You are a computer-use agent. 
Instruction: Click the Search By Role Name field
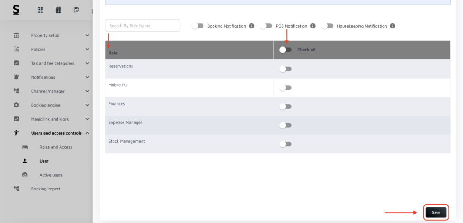pos(142,26)
